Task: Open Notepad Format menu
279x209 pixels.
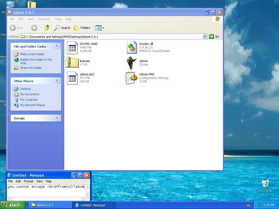Action: pyautogui.click(x=29, y=181)
